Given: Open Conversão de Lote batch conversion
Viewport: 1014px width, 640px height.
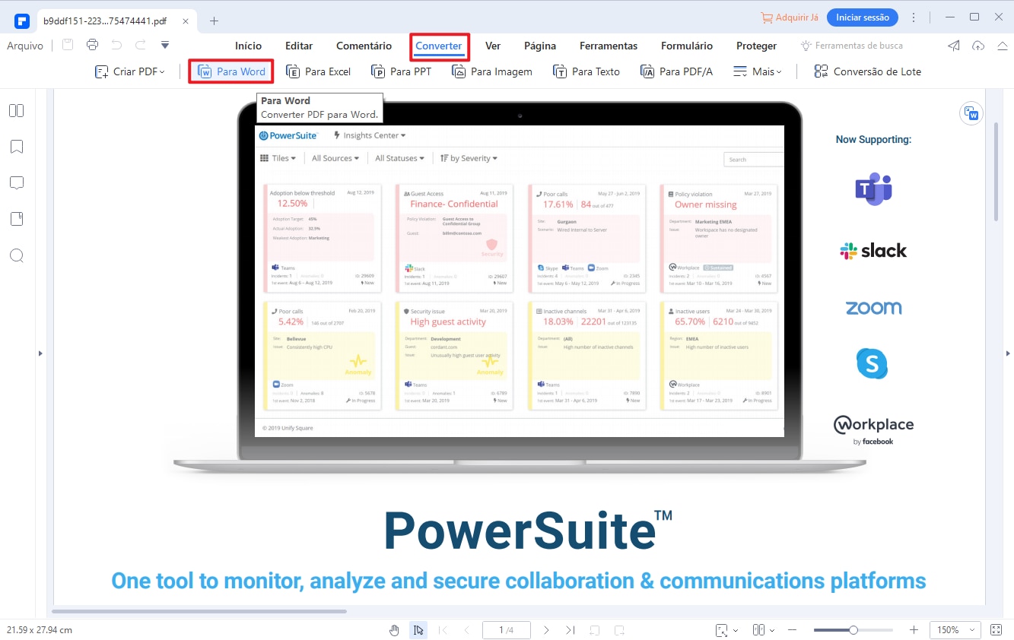Looking at the screenshot, I should point(867,71).
